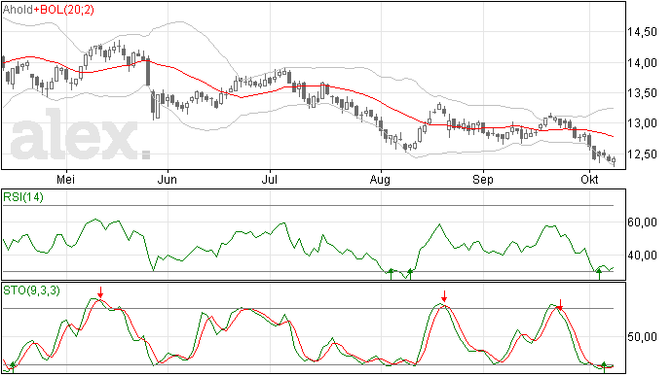Click the green RSI buy arrow in October
This screenshot has height=376, width=672.
(x=599, y=274)
